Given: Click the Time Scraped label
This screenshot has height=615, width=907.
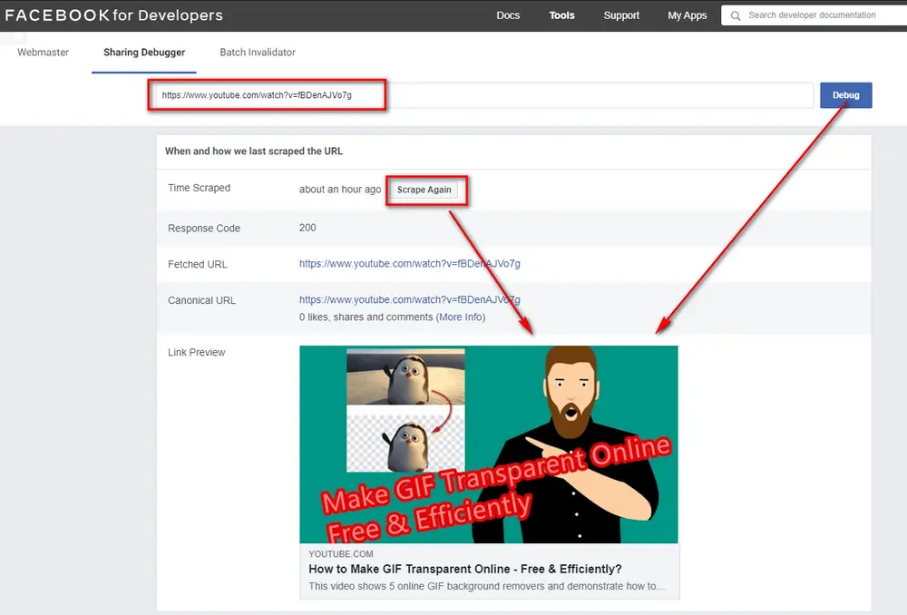Looking at the screenshot, I should 199,188.
